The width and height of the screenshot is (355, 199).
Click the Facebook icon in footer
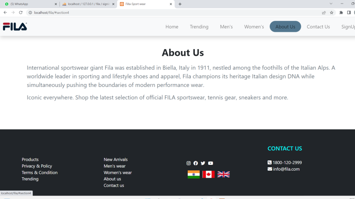coord(196,163)
